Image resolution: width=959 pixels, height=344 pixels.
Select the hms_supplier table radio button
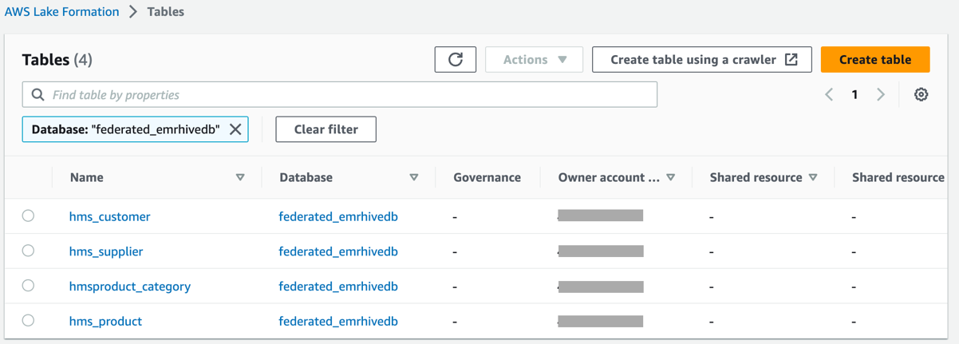(29, 251)
